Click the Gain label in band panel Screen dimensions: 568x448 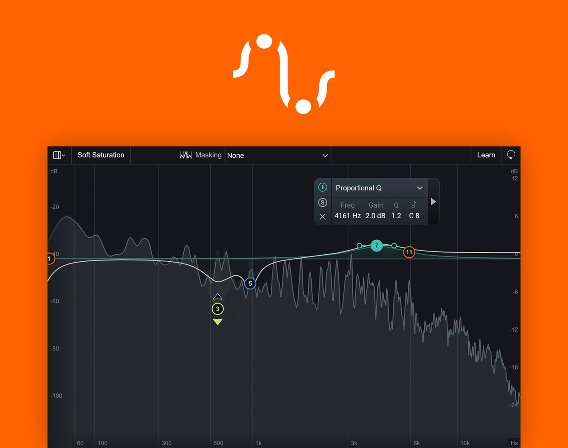click(x=375, y=205)
